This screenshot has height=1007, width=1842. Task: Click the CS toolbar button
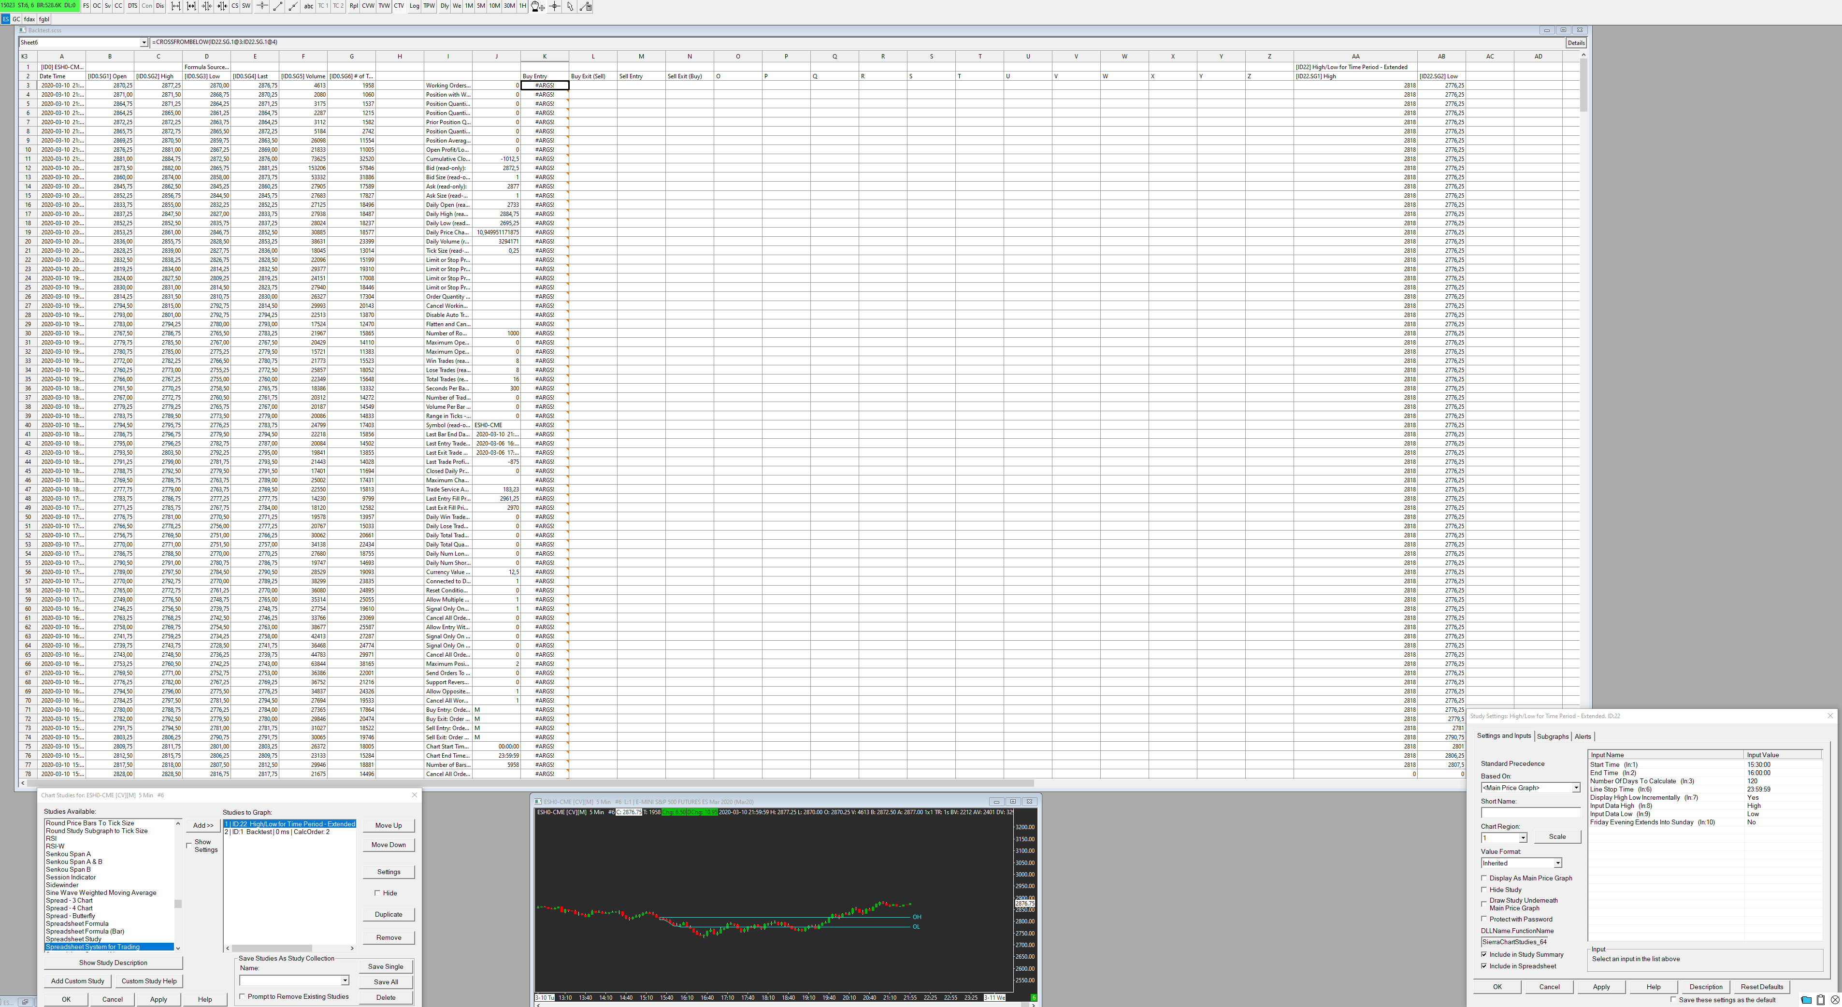click(234, 6)
